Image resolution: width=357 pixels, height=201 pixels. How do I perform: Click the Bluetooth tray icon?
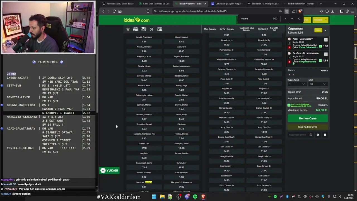[x=287, y=197]
